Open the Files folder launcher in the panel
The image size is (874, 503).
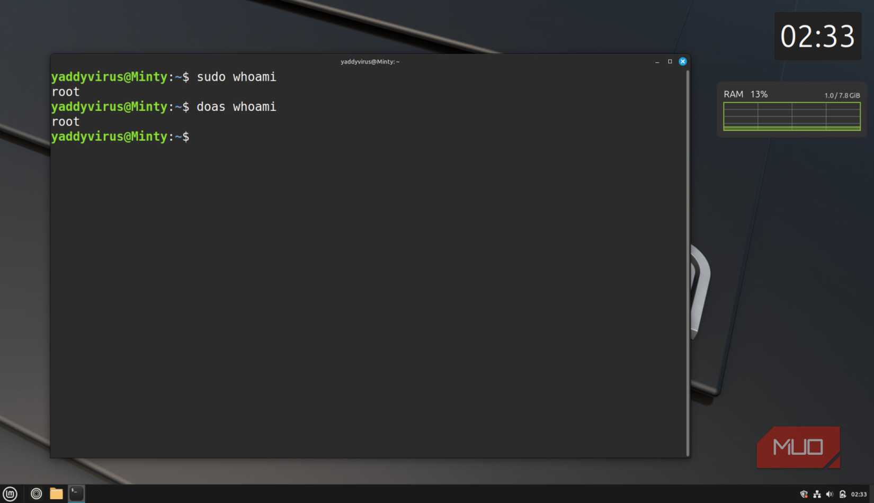(x=56, y=493)
